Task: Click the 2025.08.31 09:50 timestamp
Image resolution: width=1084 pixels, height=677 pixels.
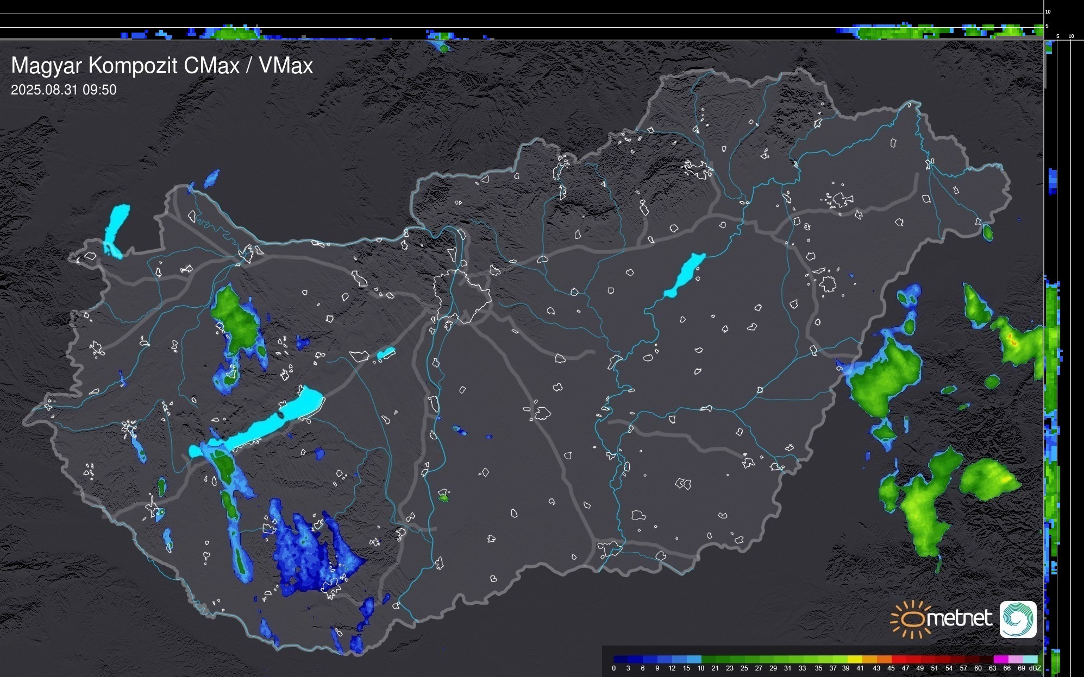Action: [x=64, y=90]
